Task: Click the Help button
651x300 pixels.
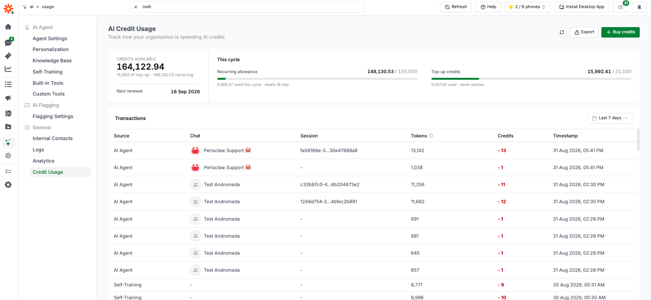Action: [488, 7]
